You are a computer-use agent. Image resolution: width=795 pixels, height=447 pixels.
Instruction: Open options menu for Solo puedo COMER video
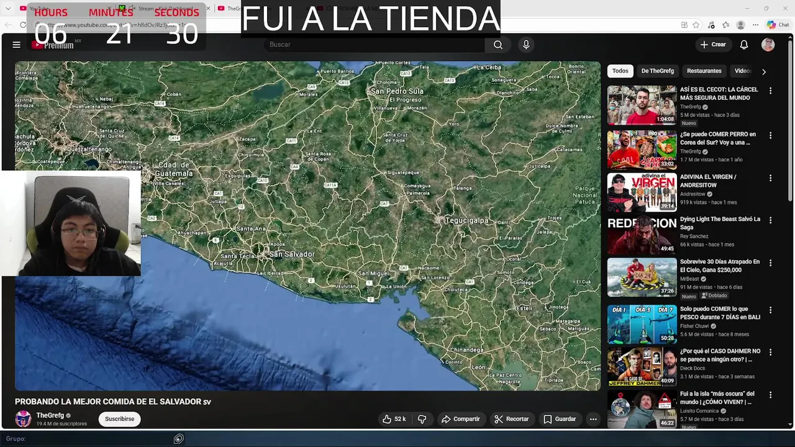point(770,310)
